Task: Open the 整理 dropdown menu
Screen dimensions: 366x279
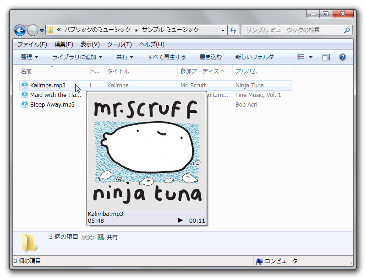Action: pyautogui.click(x=29, y=57)
